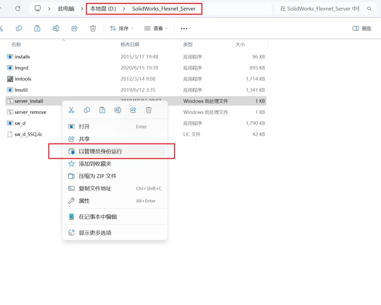
Task: Select 在记事本中编辑 in context menu
Action: pyautogui.click(x=115, y=217)
